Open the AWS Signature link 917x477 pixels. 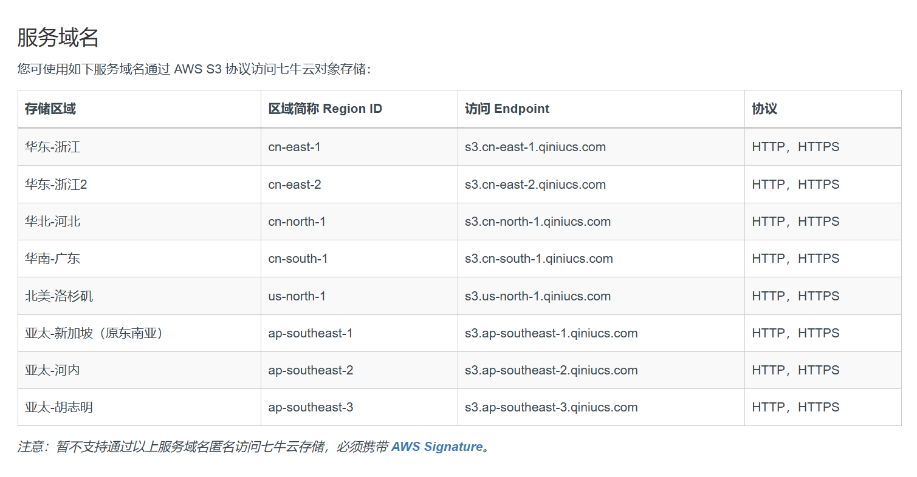(x=436, y=447)
